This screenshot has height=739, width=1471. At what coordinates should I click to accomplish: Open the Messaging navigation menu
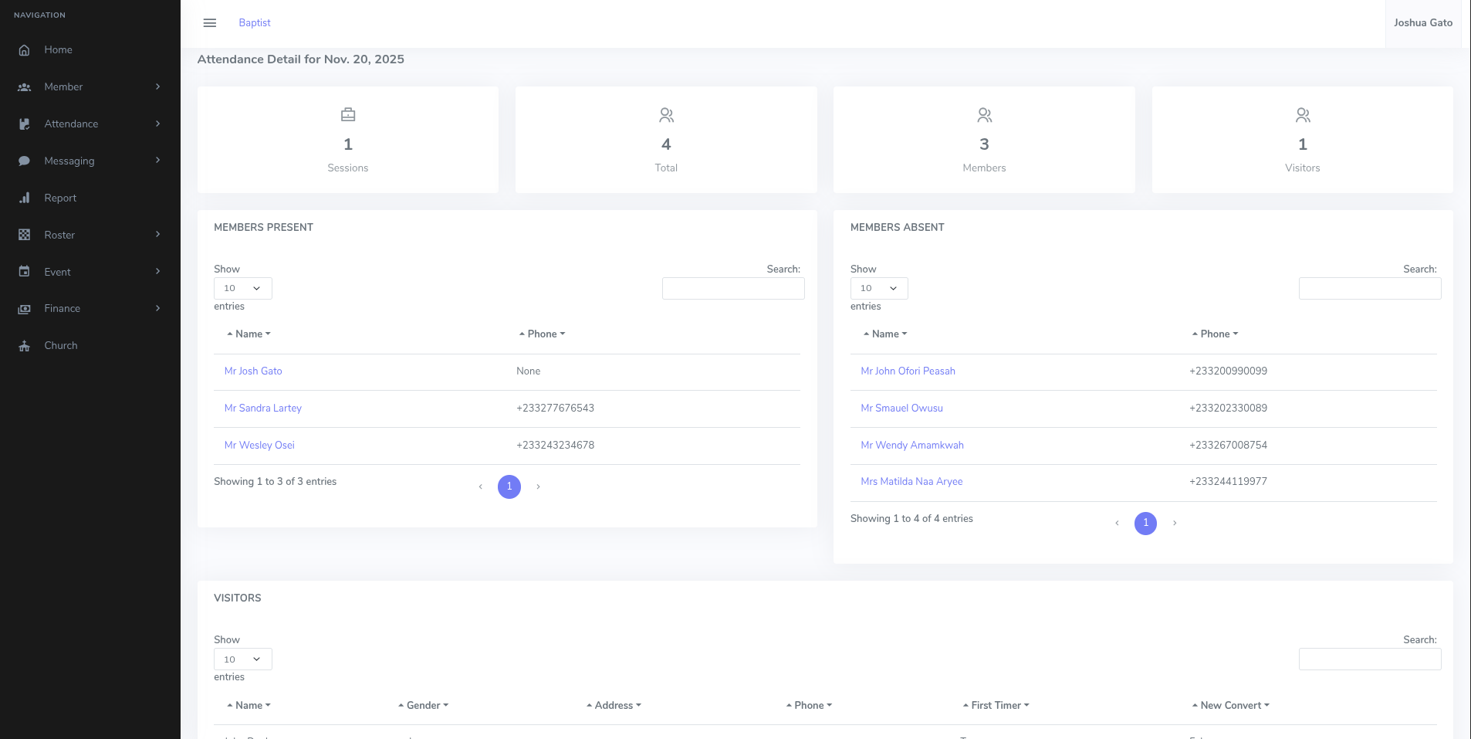pyautogui.click(x=69, y=161)
